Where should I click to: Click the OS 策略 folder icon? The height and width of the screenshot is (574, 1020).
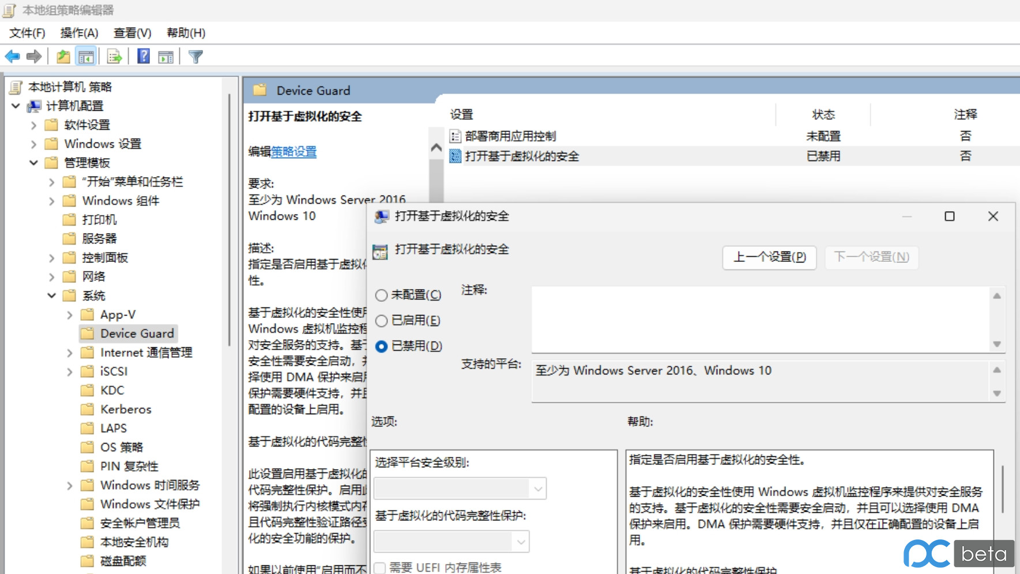[x=87, y=448]
